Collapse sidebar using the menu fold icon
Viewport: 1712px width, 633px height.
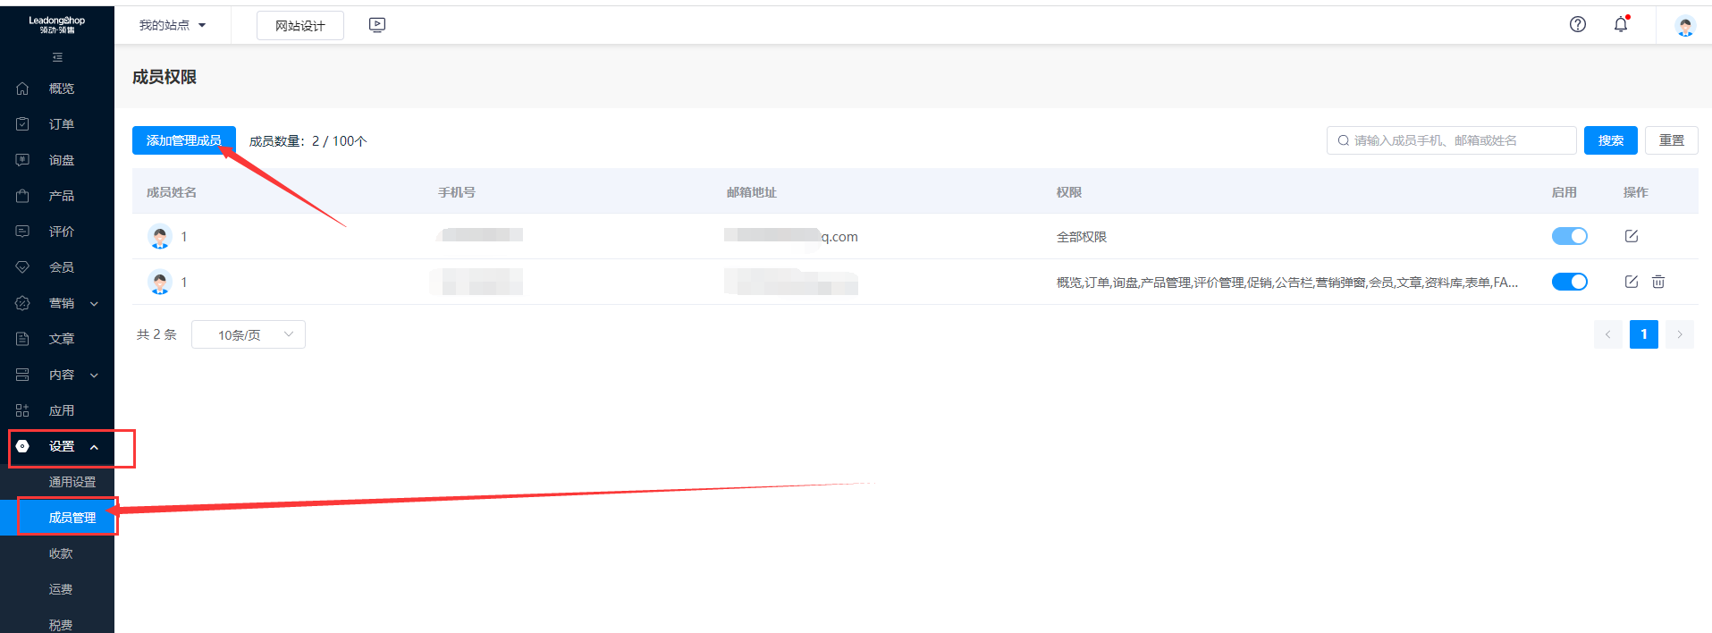pyautogui.click(x=57, y=57)
